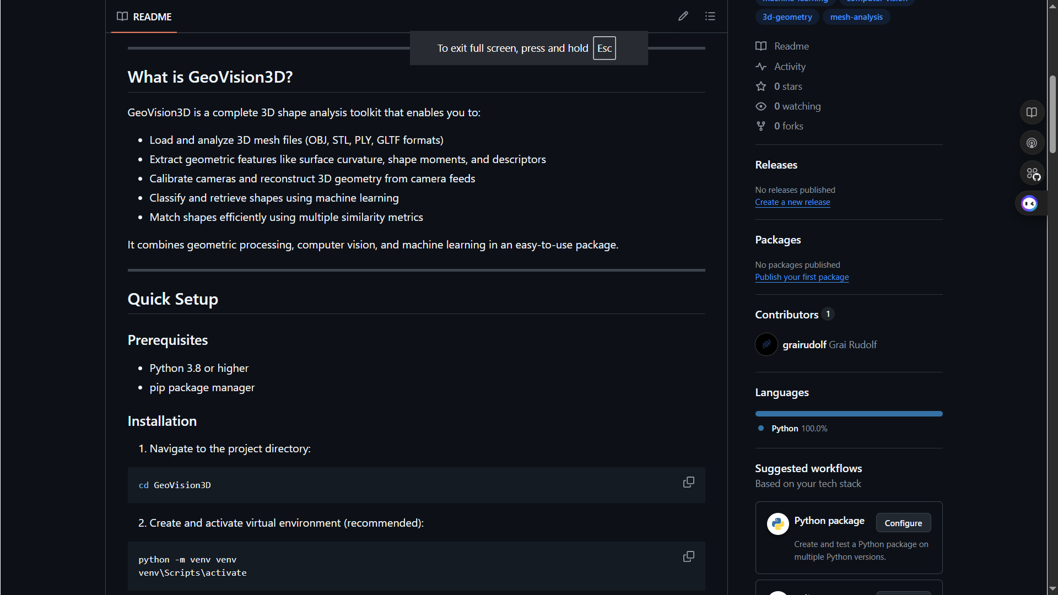
Task: Open the apps grid floating icon
Action: coord(1032,174)
